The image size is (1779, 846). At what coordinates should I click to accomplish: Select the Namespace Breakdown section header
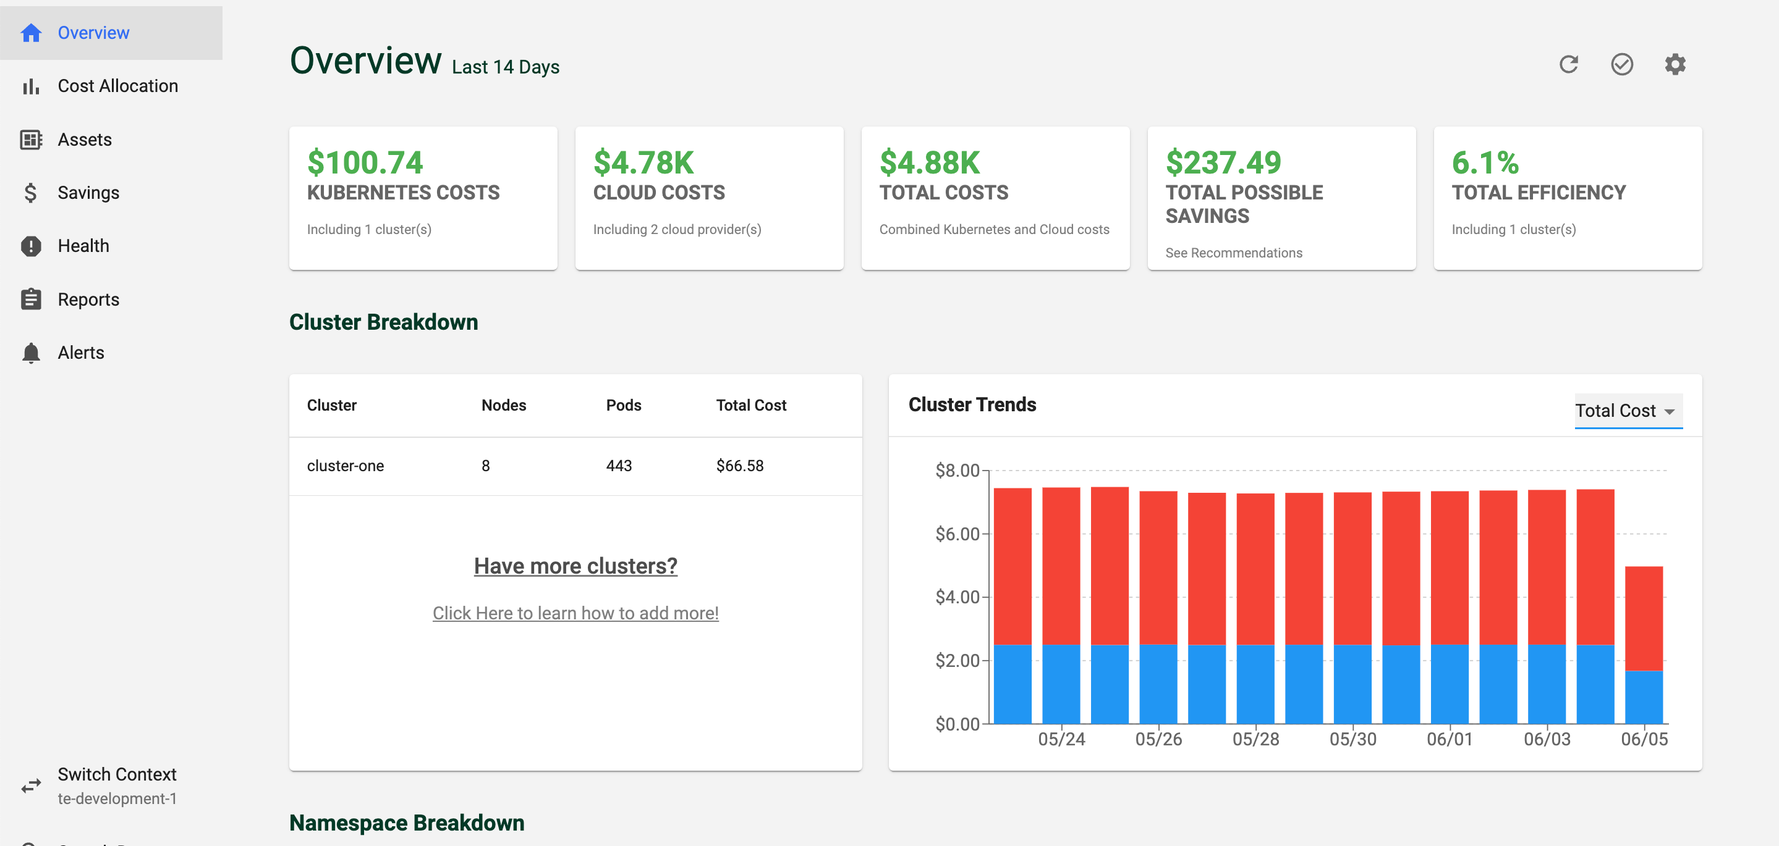tap(407, 822)
